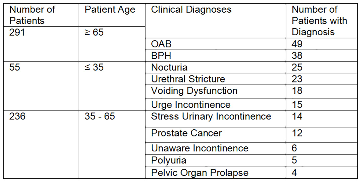Click the Stress Urinary Incontinence cell
The image size is (361, 182).
coord(216,119)
